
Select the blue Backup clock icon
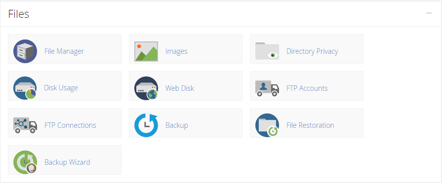tap(146, 125)
